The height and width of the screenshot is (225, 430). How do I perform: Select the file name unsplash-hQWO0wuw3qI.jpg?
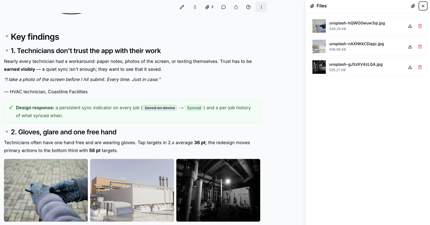tap(357, 23)
